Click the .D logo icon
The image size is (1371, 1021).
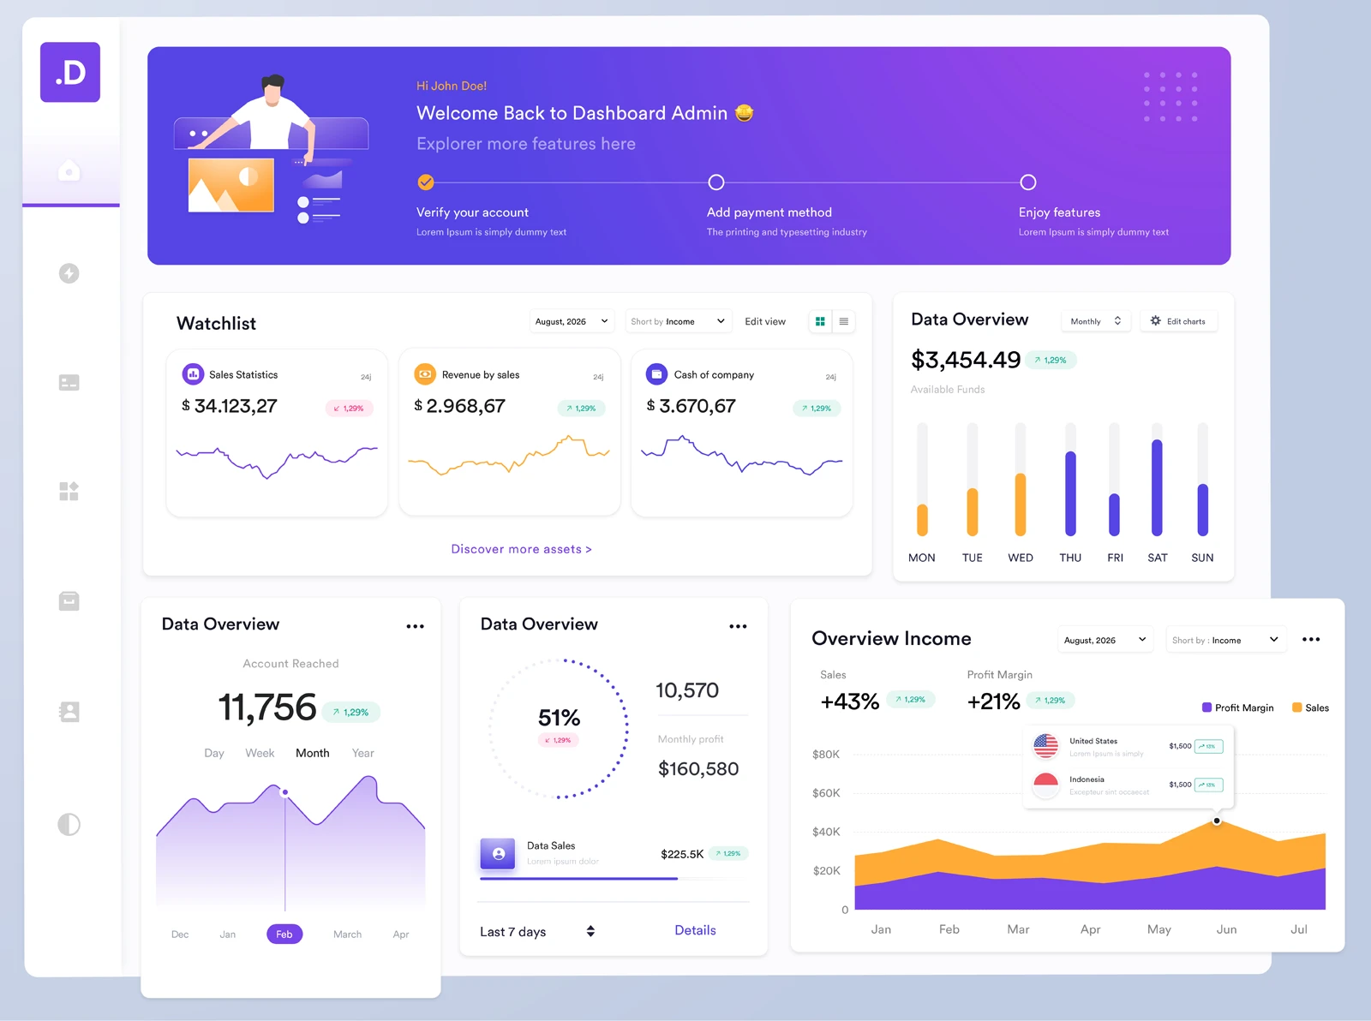point(70,73)
